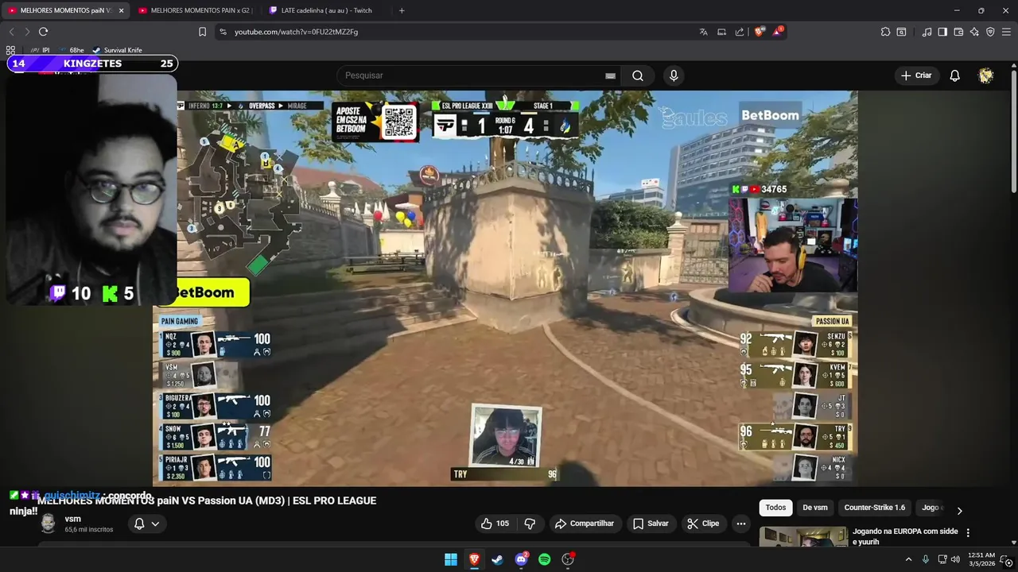The height and width of the screenshot is (572, 1018).
Task: Show hidden system tray icons chevron
Action: 908,559
